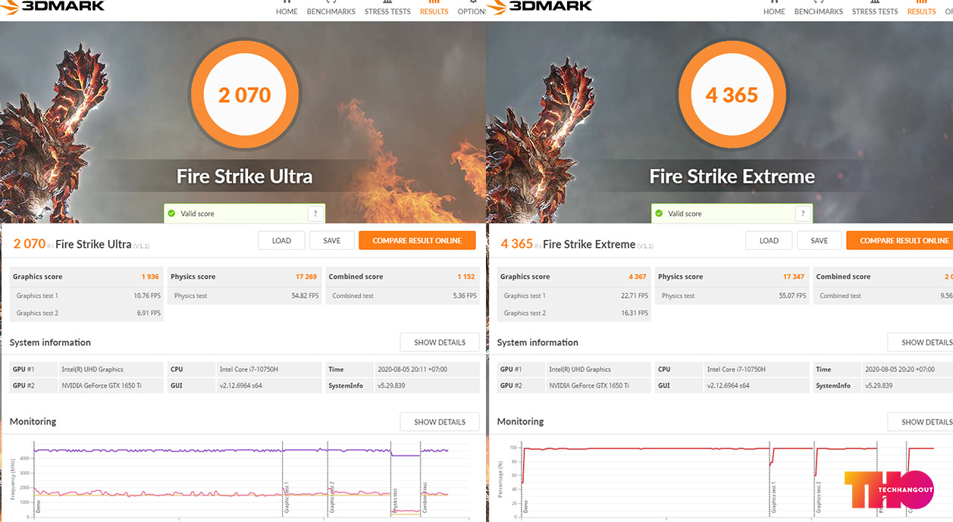Viewport: 953px width, 522px height.
Task: Select Graphics score value 4 367
Action: tap(638, 277)
